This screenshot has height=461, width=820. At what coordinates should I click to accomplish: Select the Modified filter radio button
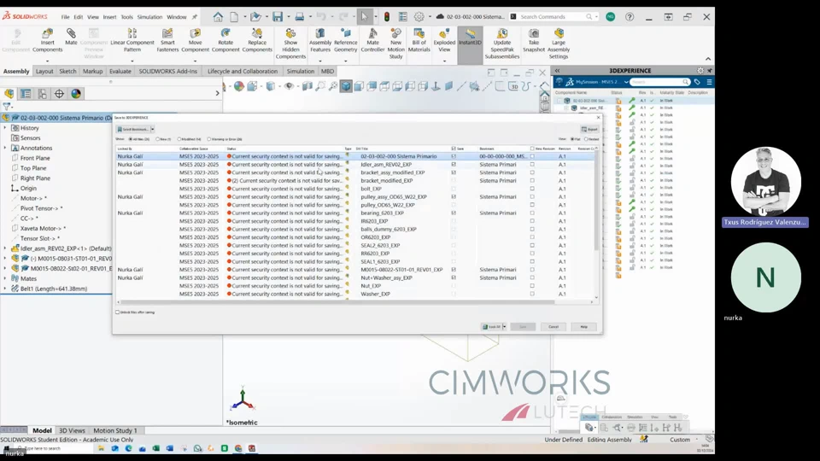pyautogui.click(x=179, y=139)
